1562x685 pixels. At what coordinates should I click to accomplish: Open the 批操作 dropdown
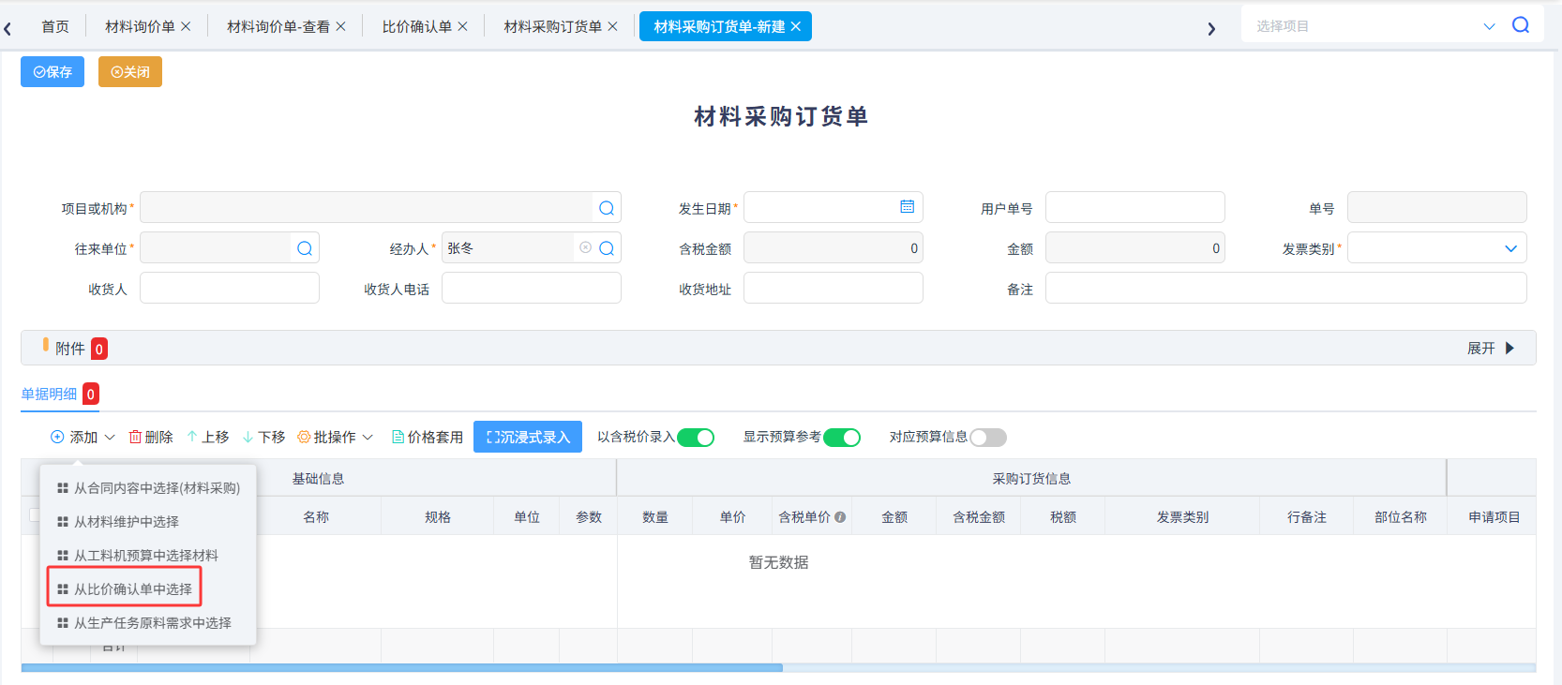pos(335,437)
